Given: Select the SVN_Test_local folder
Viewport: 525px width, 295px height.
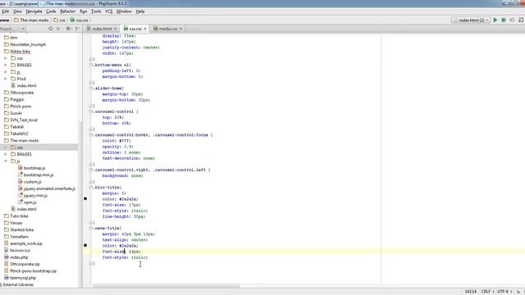Looking at the screenshot, I should click(24, 120).
